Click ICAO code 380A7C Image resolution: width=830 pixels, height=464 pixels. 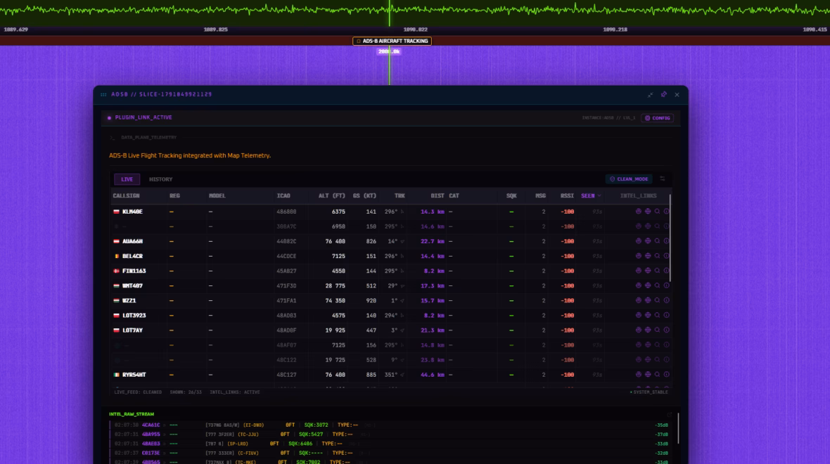(x=286, y=226)
